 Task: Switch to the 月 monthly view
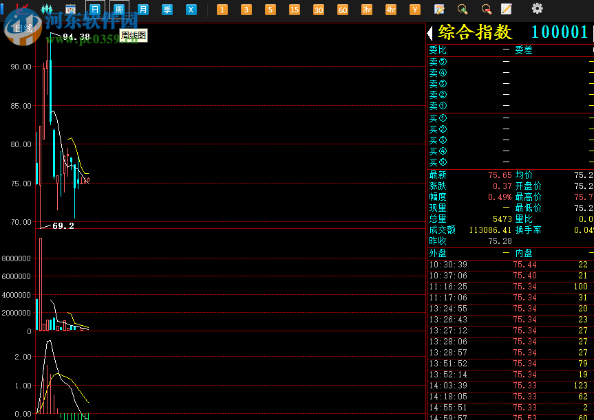pyautogui.click(x=143, y=9)
